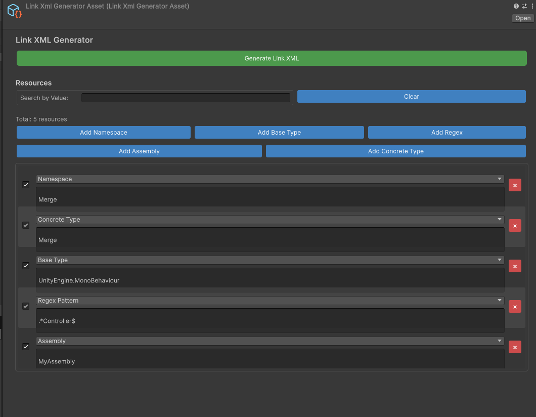Click the Add Regex button

click(x=447, y=133)
